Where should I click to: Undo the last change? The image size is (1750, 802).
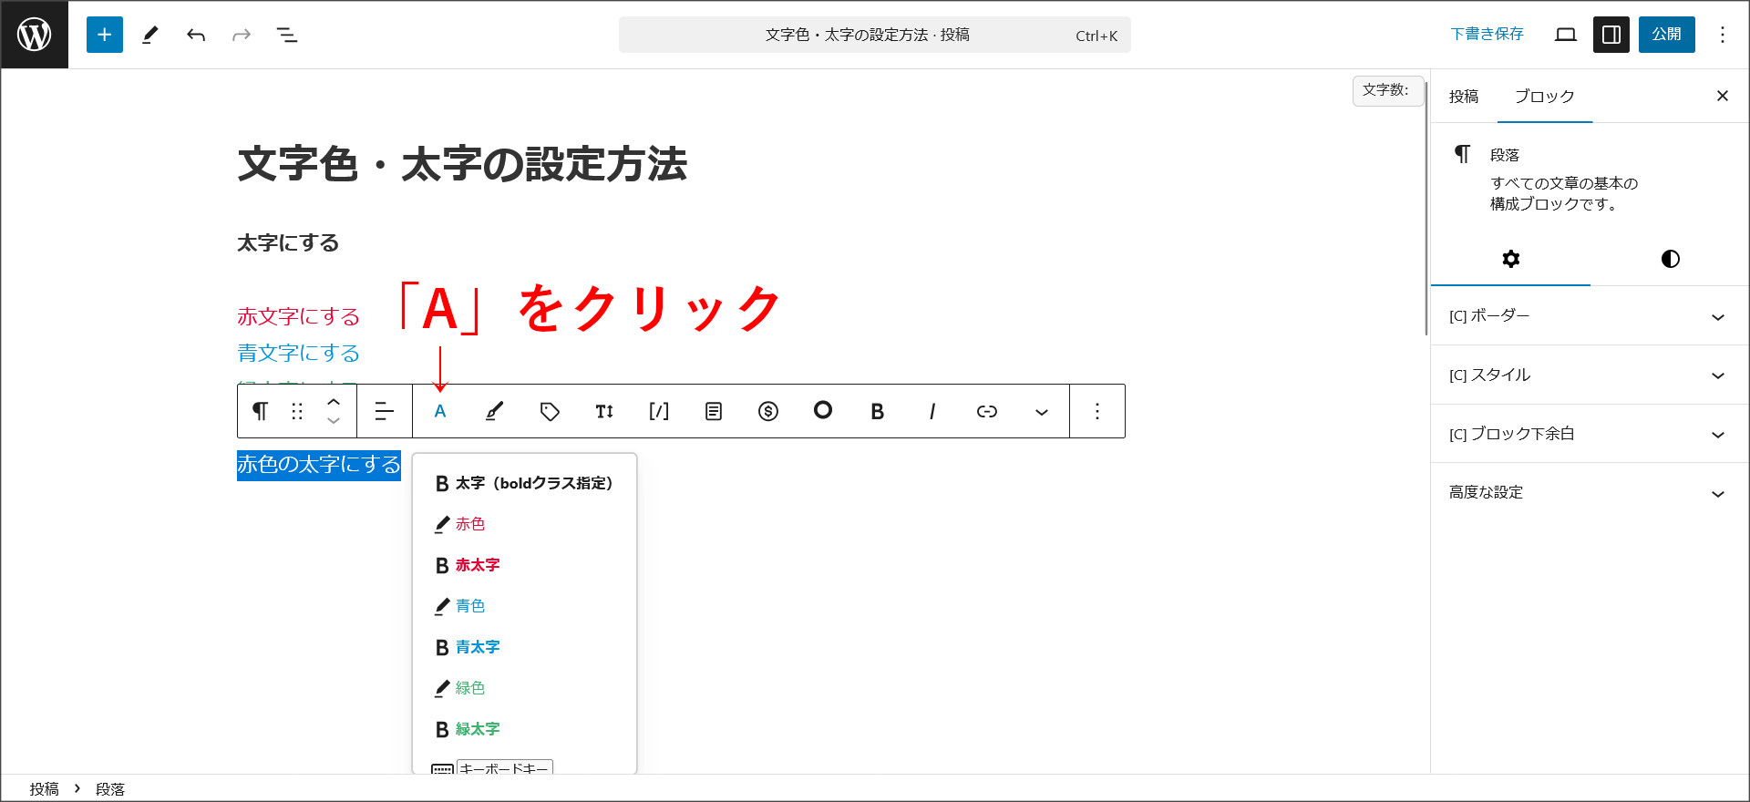click(x=196, y=35)
